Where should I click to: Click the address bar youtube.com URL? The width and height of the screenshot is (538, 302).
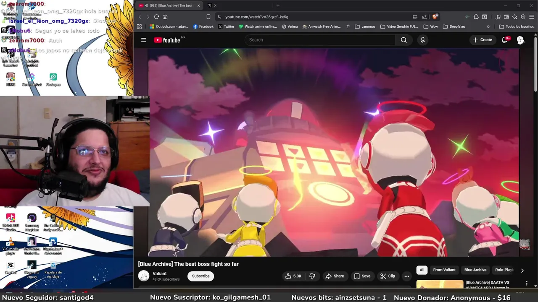pyautogui.click(x=257, y=17)
